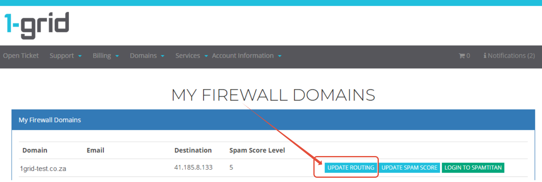Click the Destination column header

click(x=193, y=150)
